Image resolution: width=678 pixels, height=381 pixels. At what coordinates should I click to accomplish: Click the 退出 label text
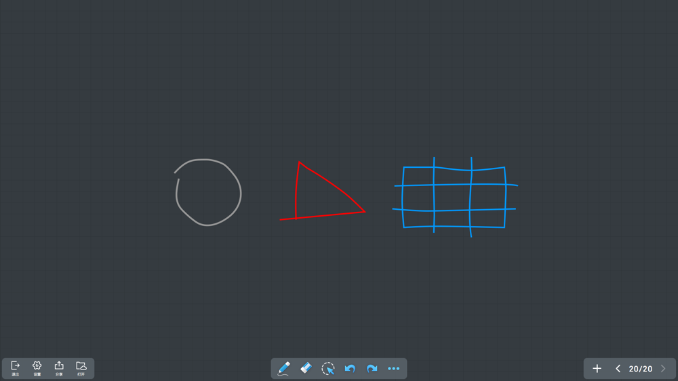[16, 375]
